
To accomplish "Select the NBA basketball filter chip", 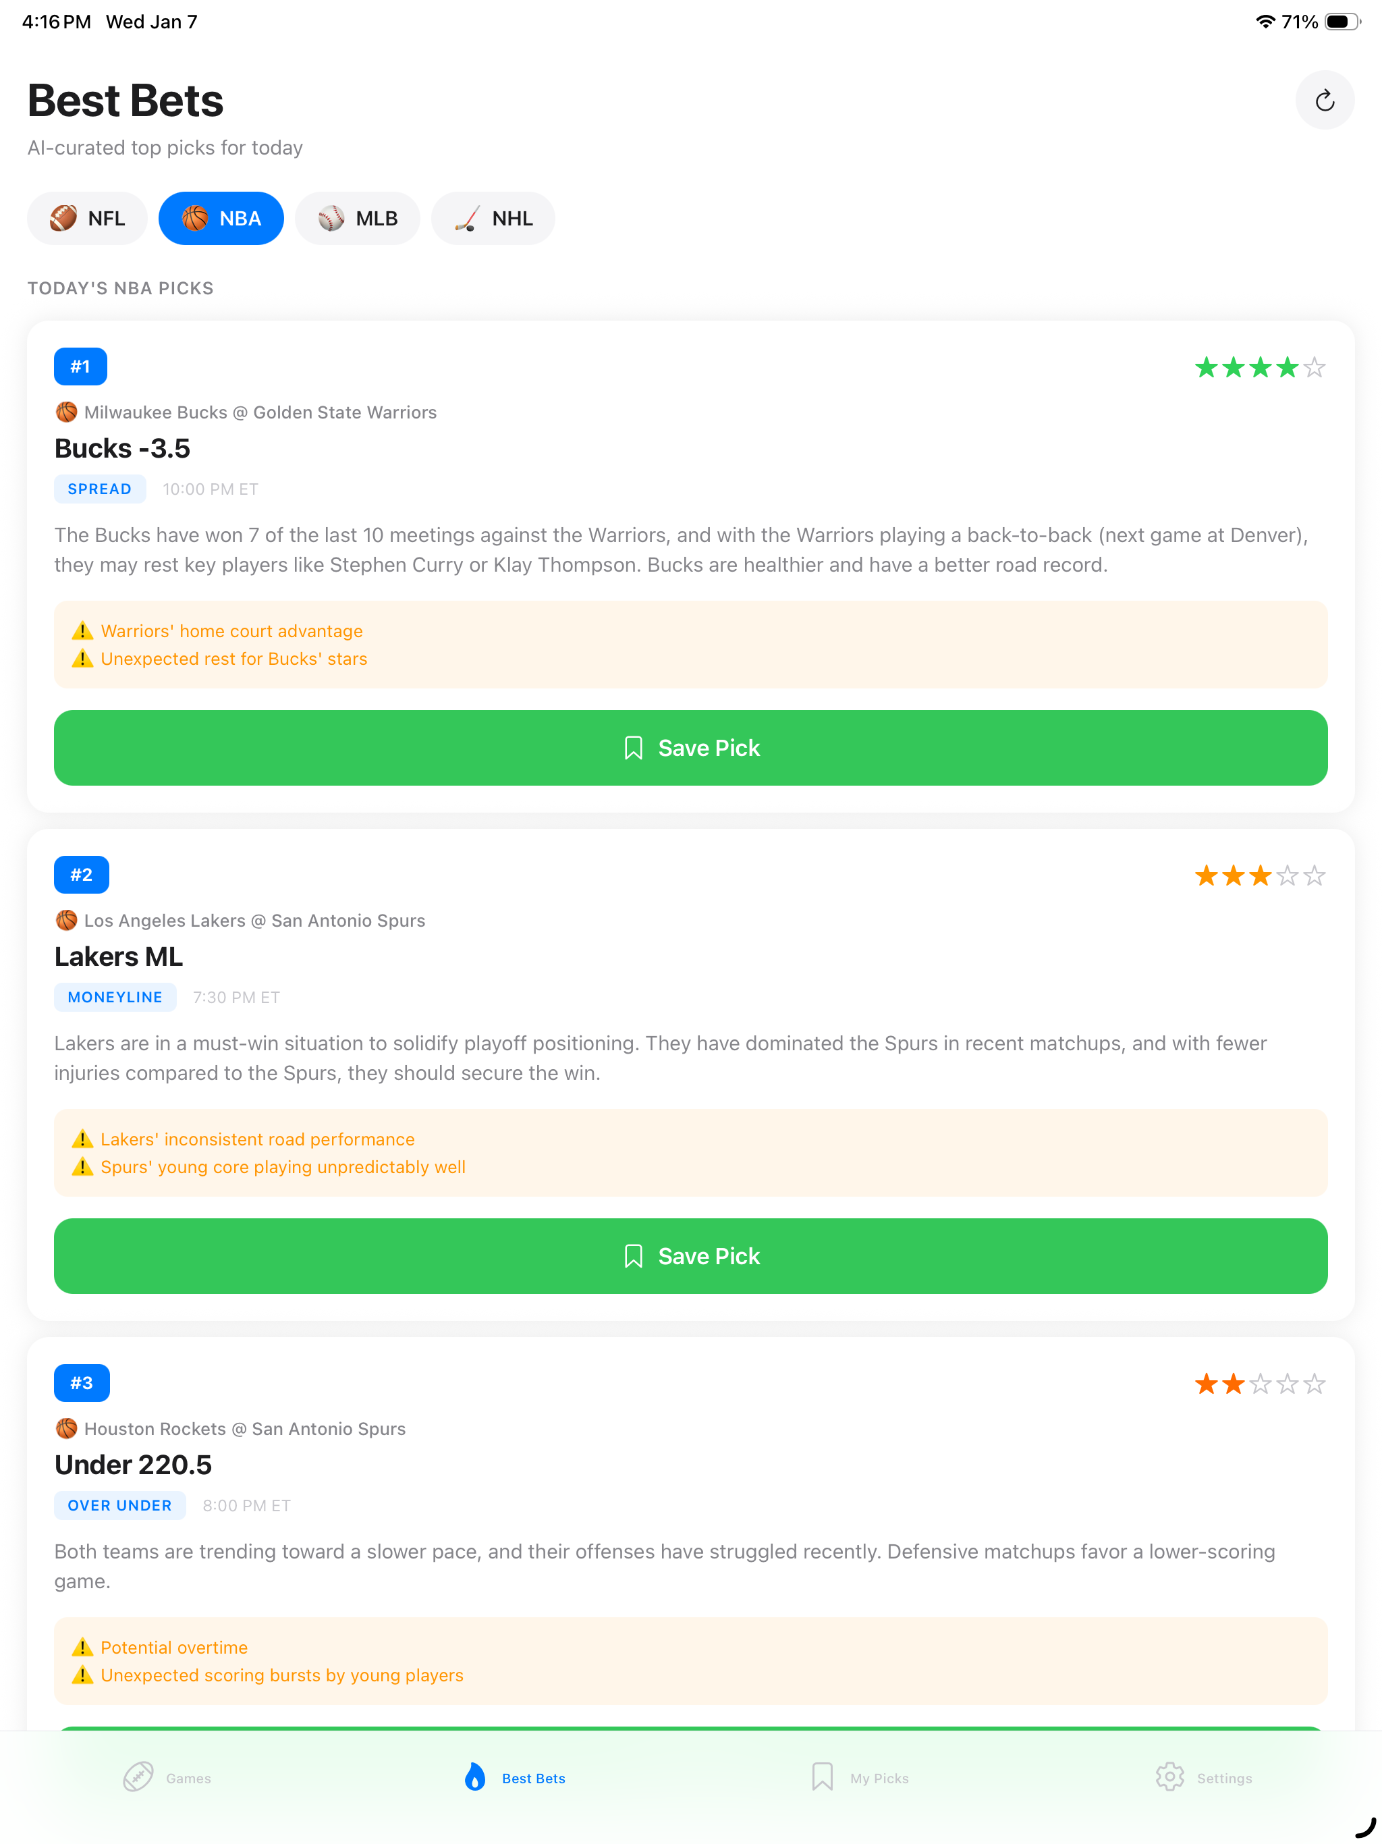I will click(221, 219).
